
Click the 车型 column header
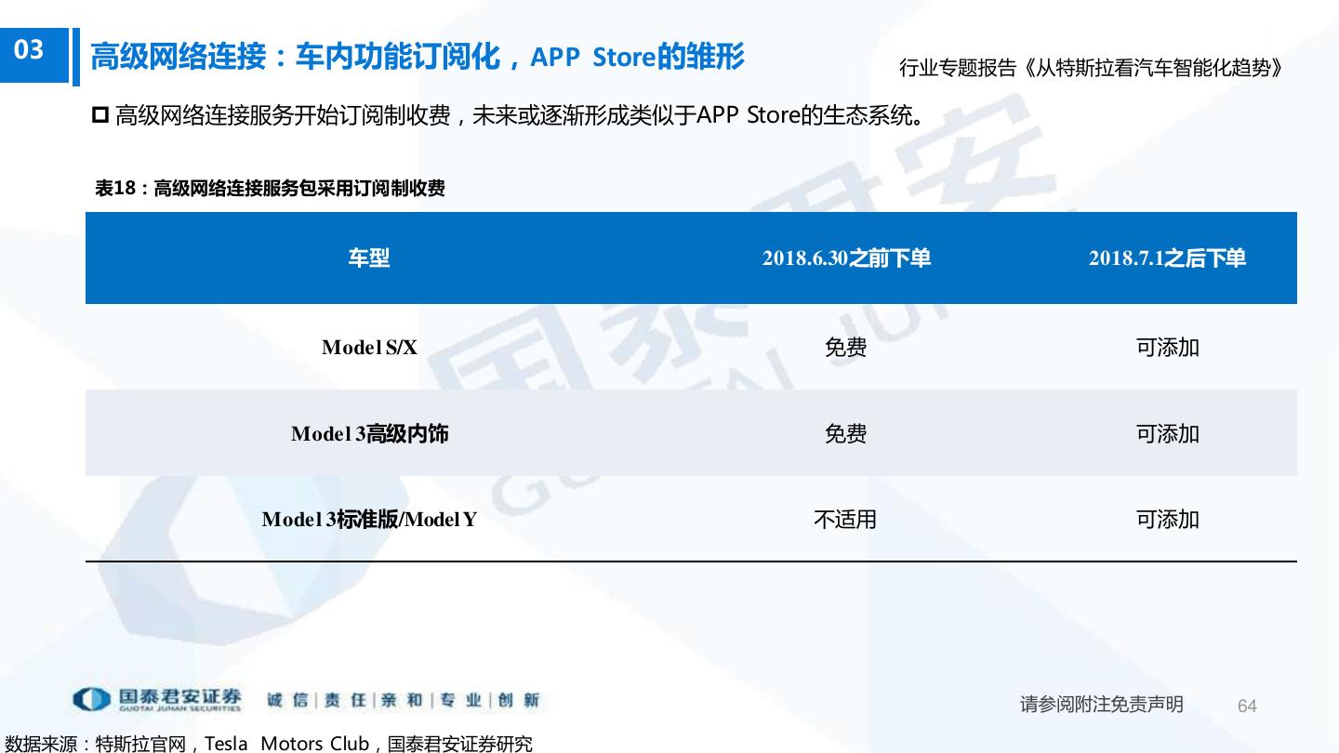[369, 258]
